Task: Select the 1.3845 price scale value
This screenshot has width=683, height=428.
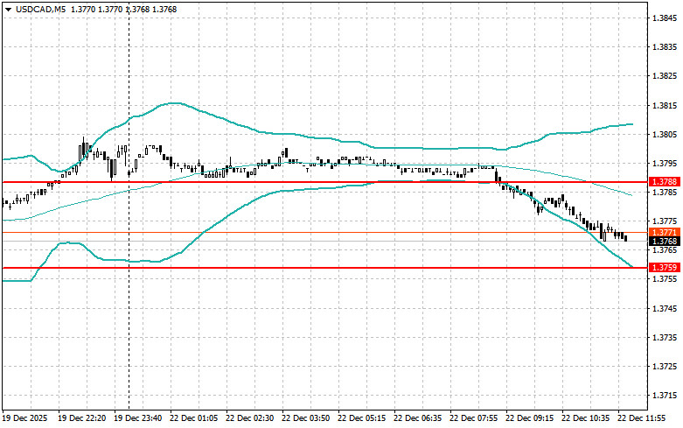Action: pyautogui.click(x=665, y=18)
